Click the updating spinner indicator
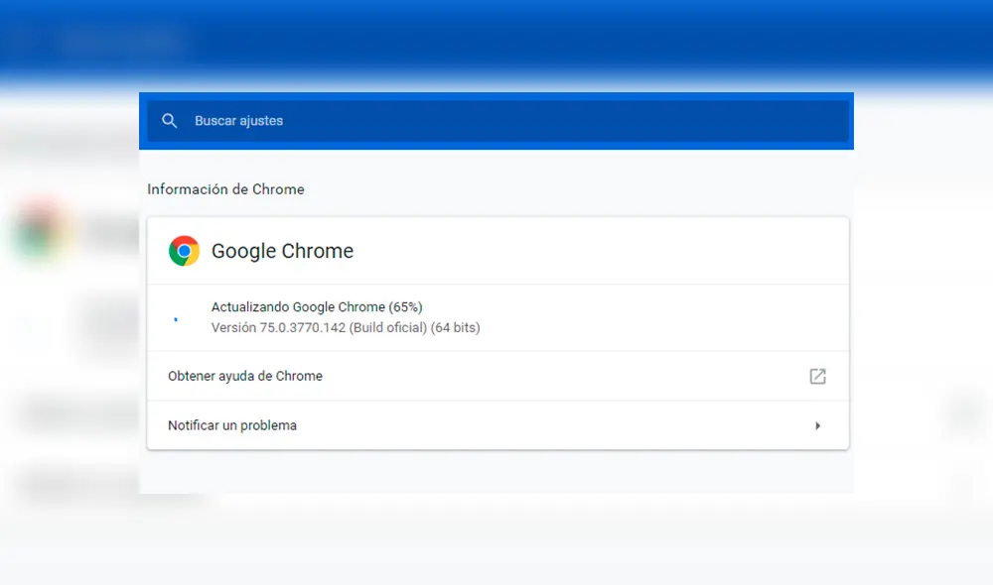This screenshot has width=993, height=585. [x=176, y=317]
